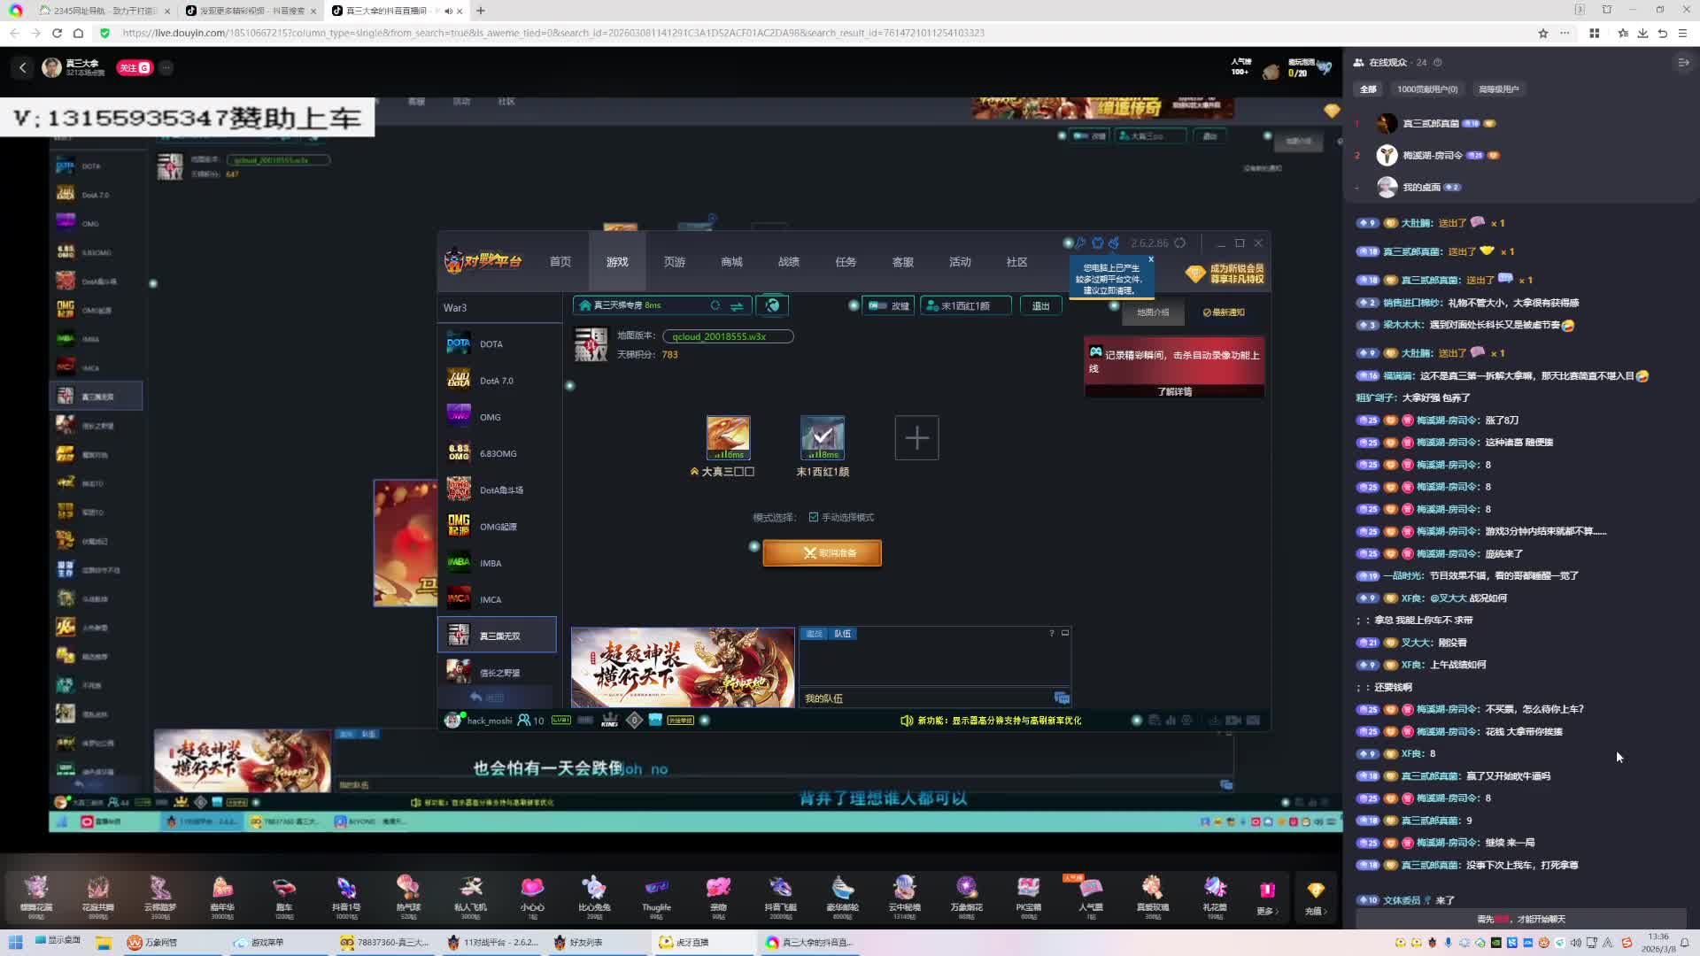Click the 取消准备 orange button
Screen dimensions: 1700x956
tap(822, 553)
